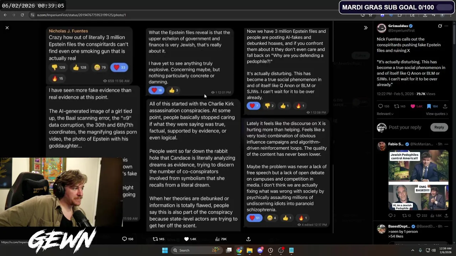
Task: Open OBS Studio from the taskbar
Action: 281,250
